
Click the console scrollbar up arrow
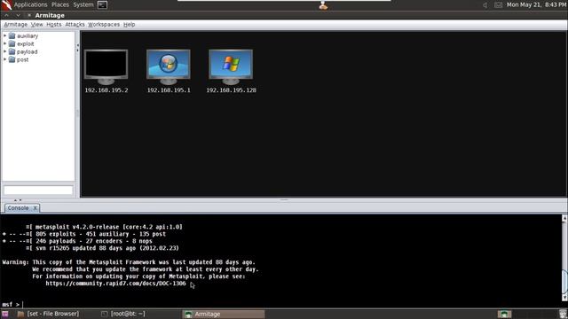point(564,218)
